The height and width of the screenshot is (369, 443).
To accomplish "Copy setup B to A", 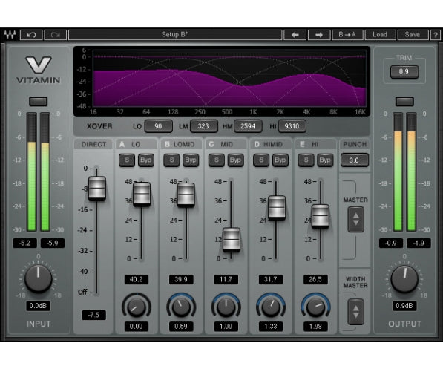I will pos(347,35).
